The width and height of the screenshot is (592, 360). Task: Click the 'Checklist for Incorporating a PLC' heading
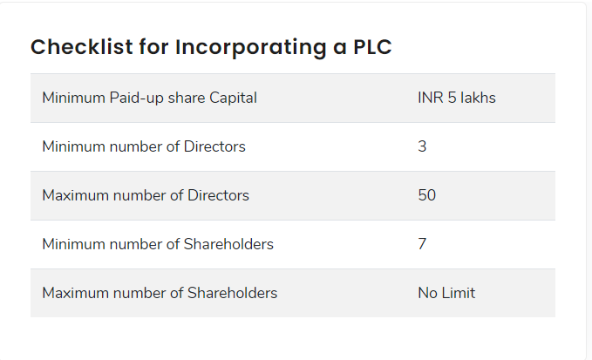pyautogui.click(x=211, y=47)
